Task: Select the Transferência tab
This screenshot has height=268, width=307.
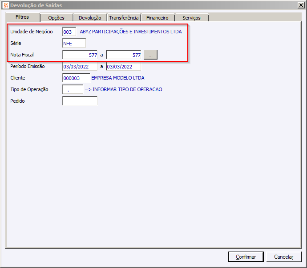Action: tap(124, 18)
